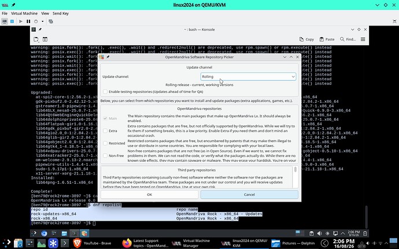399x249 pixels.
Task: Toggle pin icon in Repository Picker title bar
Action: click(x=108, y=57)
